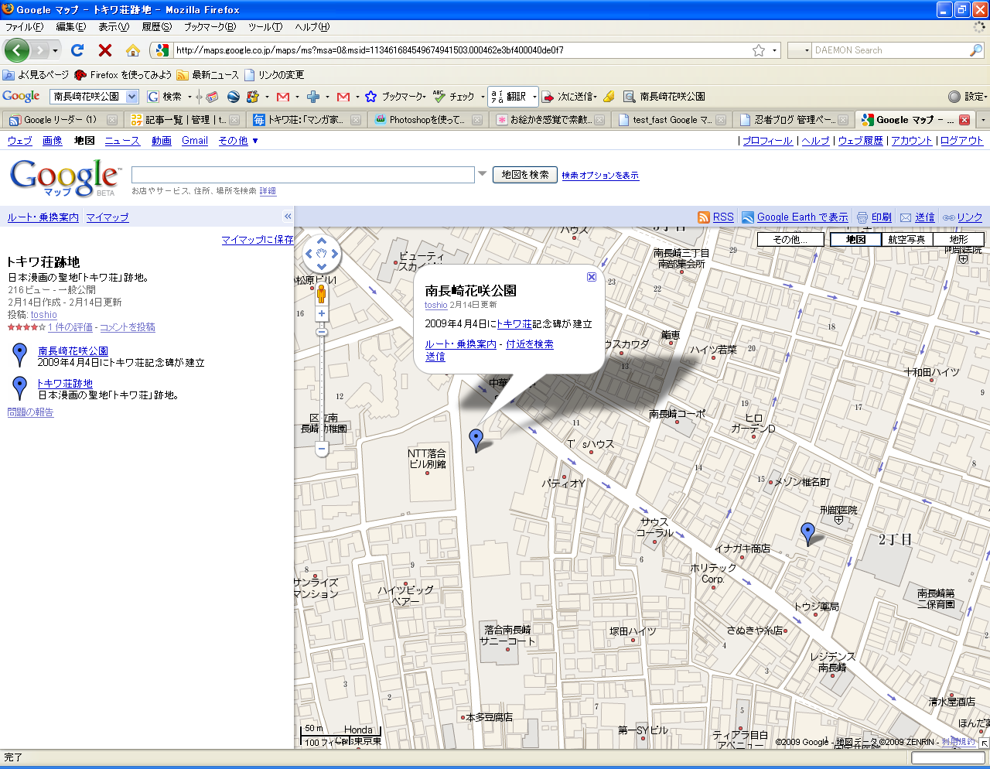This screenshot has height=769, width=990.
Task: Expand the search options arrow beside the map search box
Action: (482, 173)
